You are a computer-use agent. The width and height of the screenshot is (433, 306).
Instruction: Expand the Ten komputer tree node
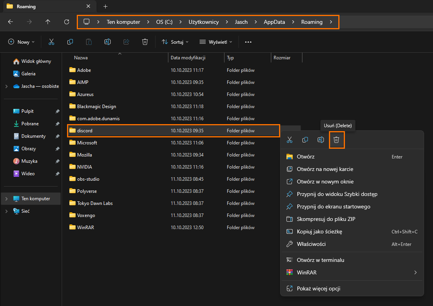[x=6, y=199]
